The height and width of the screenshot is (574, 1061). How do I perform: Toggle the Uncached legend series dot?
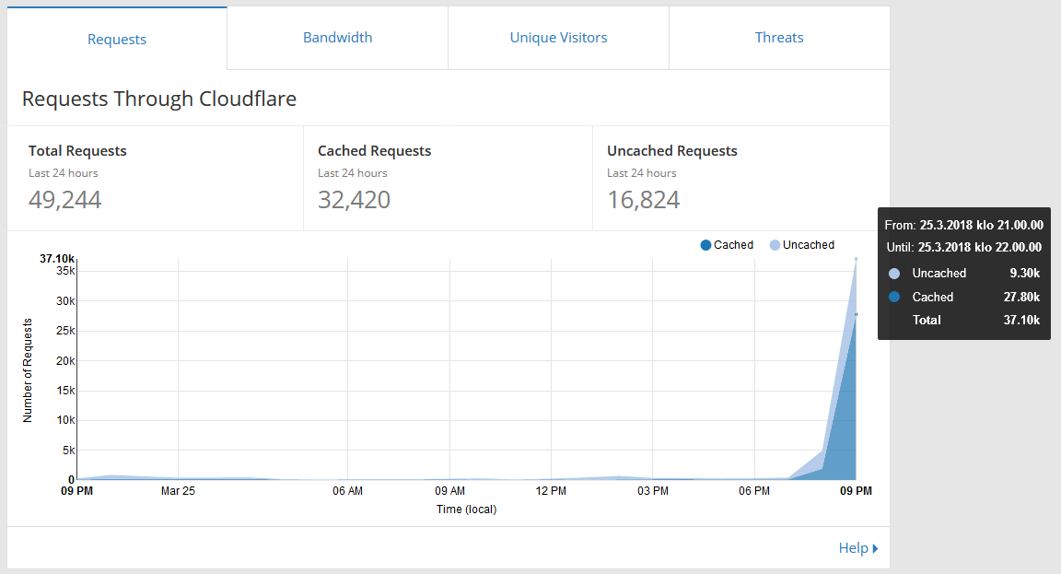pos(775,245)
